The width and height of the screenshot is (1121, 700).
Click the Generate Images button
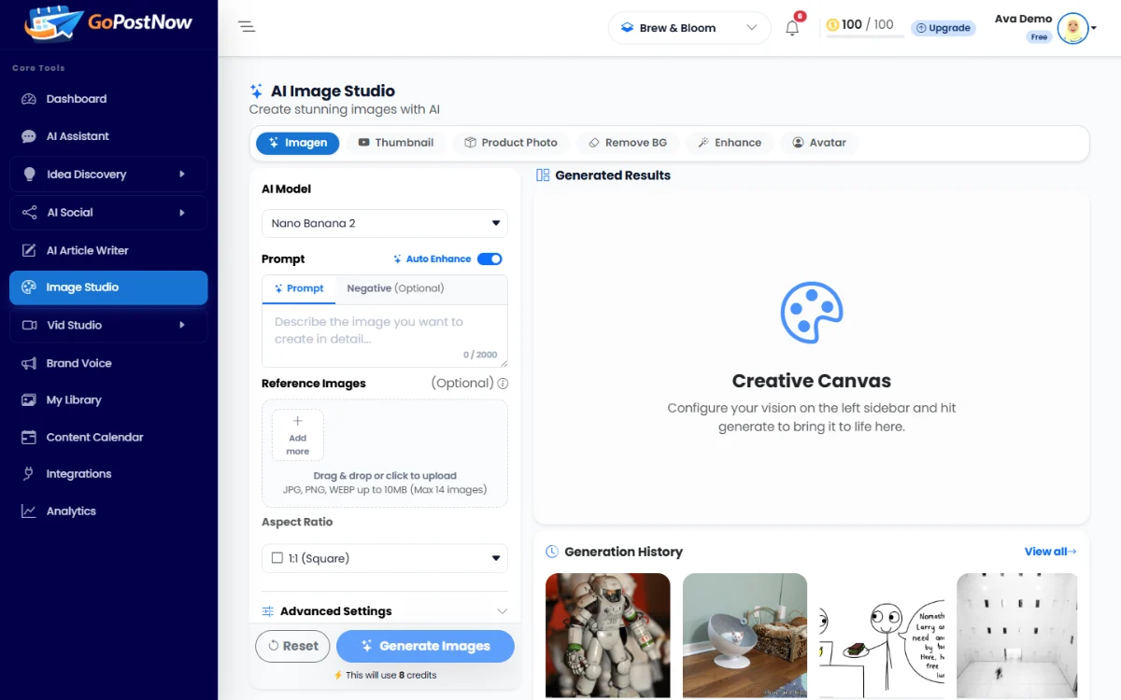(x=425, y=646)
